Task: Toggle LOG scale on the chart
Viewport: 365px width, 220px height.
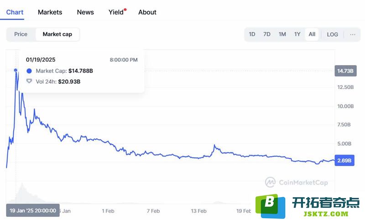Action: (x=332, y=34)
